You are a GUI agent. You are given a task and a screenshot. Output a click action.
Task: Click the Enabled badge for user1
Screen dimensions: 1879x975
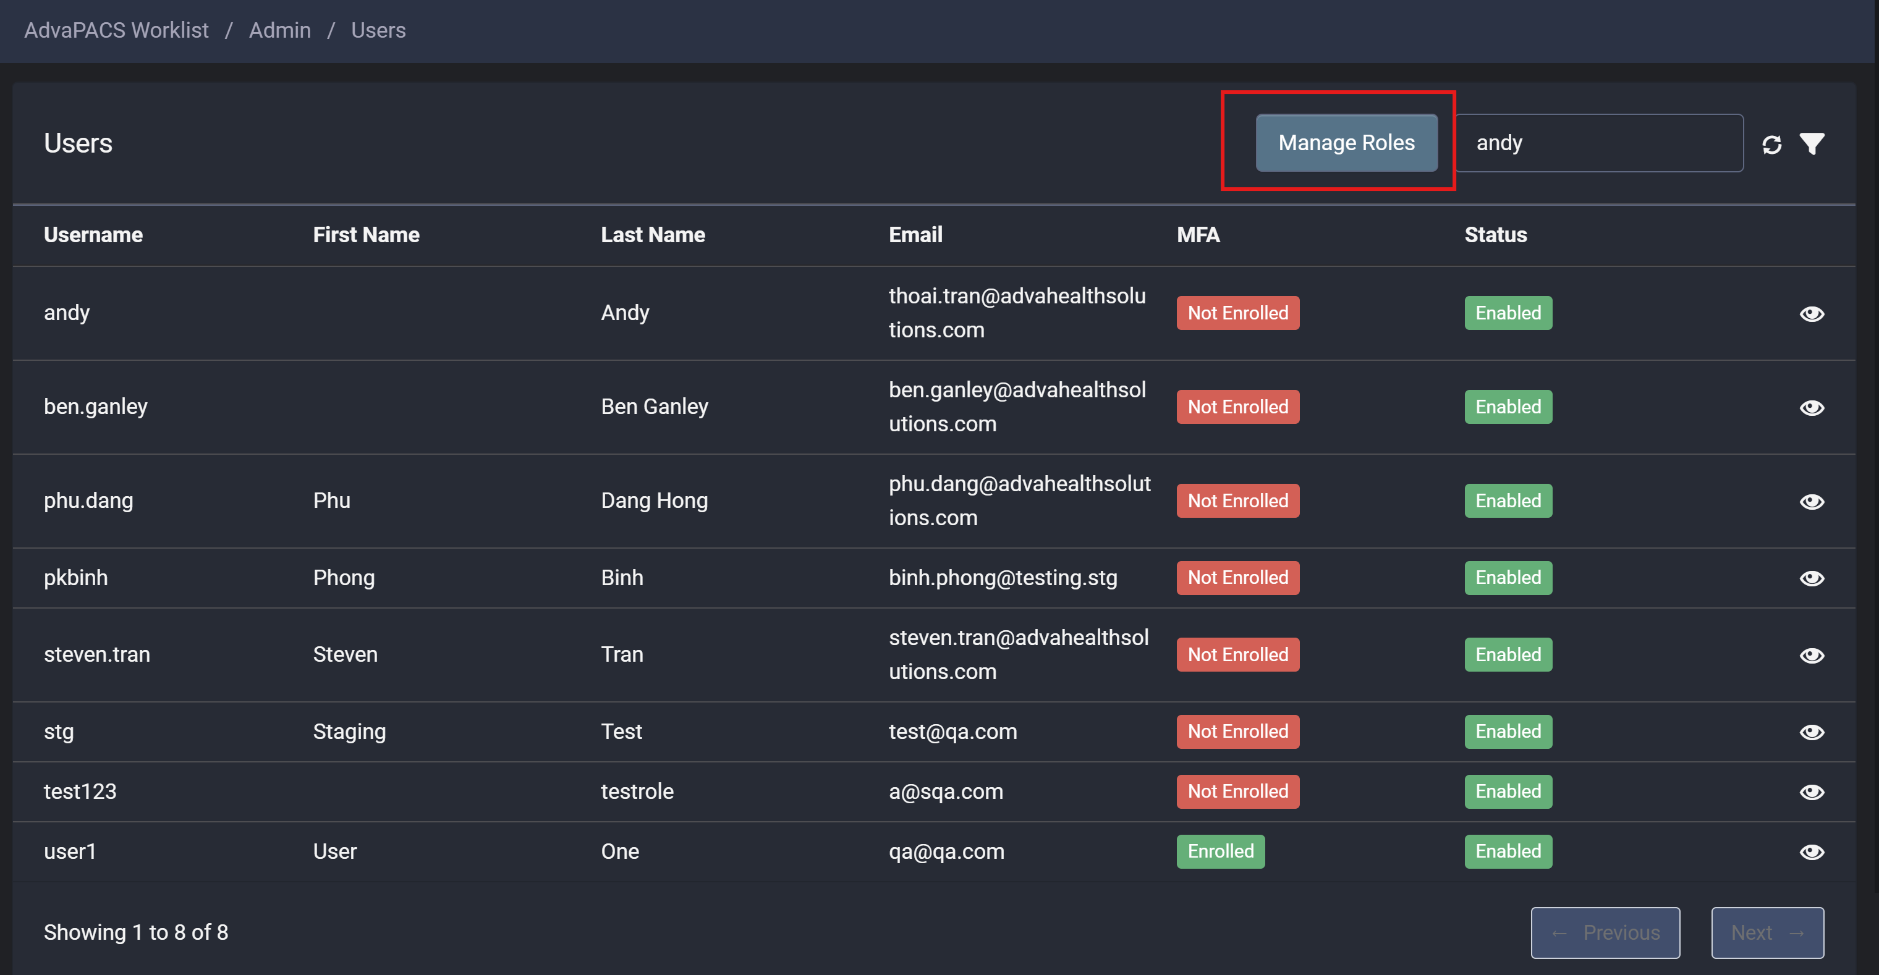click(x=1508, y=851)
